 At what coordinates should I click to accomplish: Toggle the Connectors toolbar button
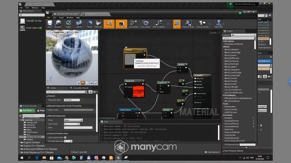pos(109,24)
